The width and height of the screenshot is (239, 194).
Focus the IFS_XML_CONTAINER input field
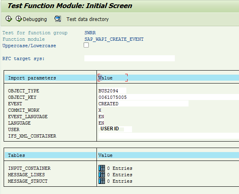click(169, 136)
